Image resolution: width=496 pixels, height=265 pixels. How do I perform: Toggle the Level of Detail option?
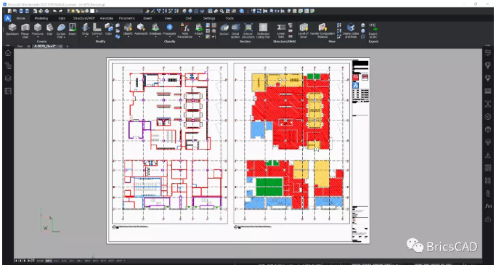[x=304, y=30]
